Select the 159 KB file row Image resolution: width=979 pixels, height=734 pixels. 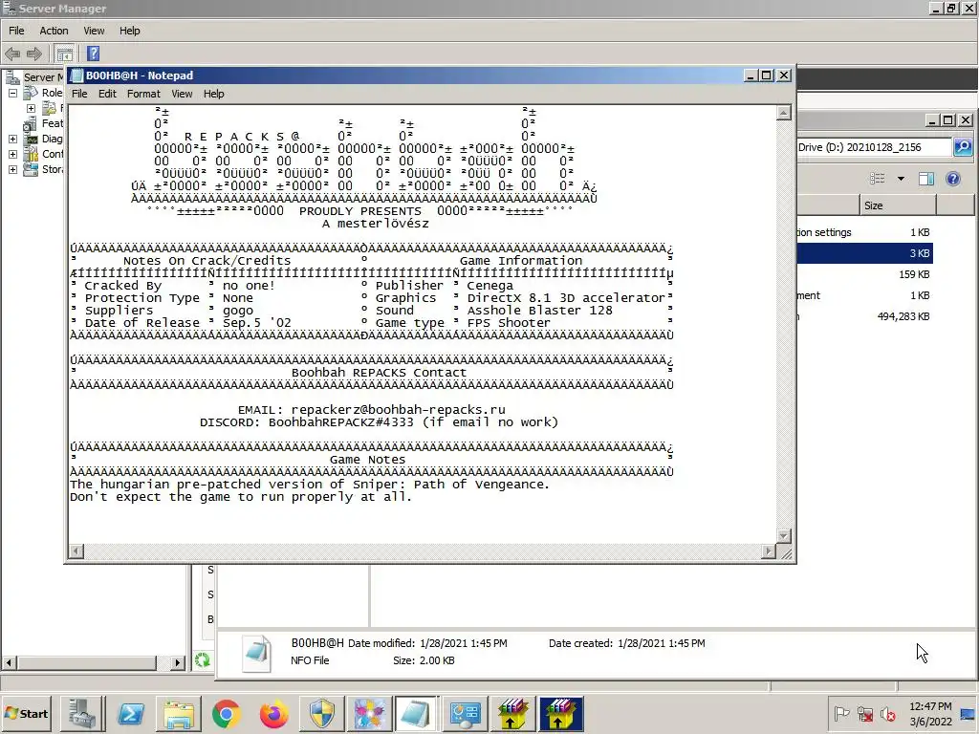click(x=864, y=274)
